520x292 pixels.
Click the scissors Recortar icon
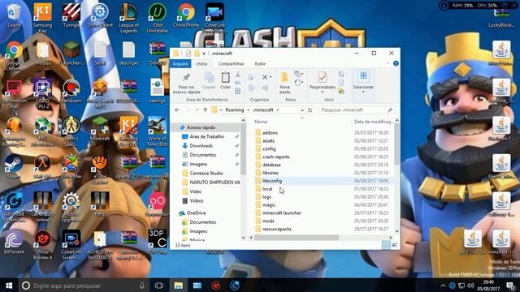[x=238, y=75]
